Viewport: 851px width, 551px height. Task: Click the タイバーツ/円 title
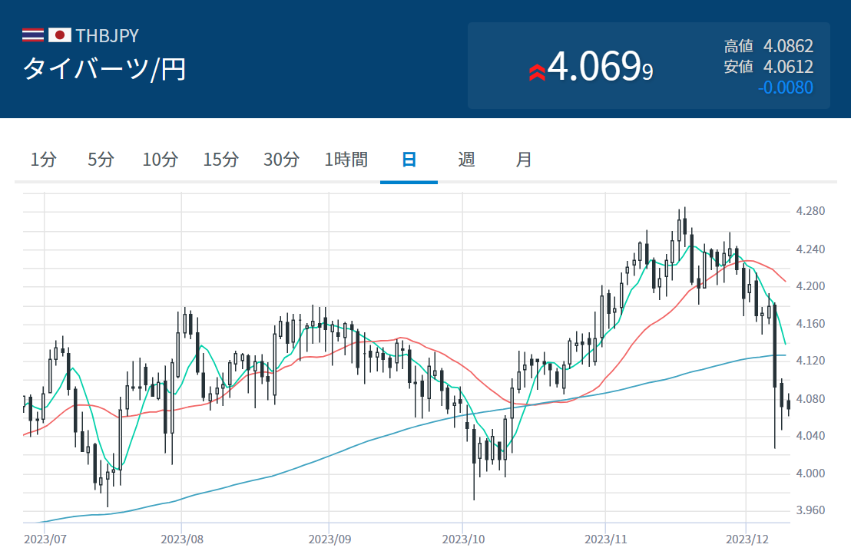(x=104, y=69)
